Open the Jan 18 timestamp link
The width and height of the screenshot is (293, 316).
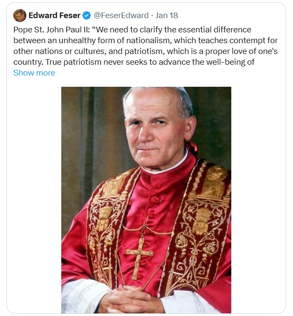point(167,16)
